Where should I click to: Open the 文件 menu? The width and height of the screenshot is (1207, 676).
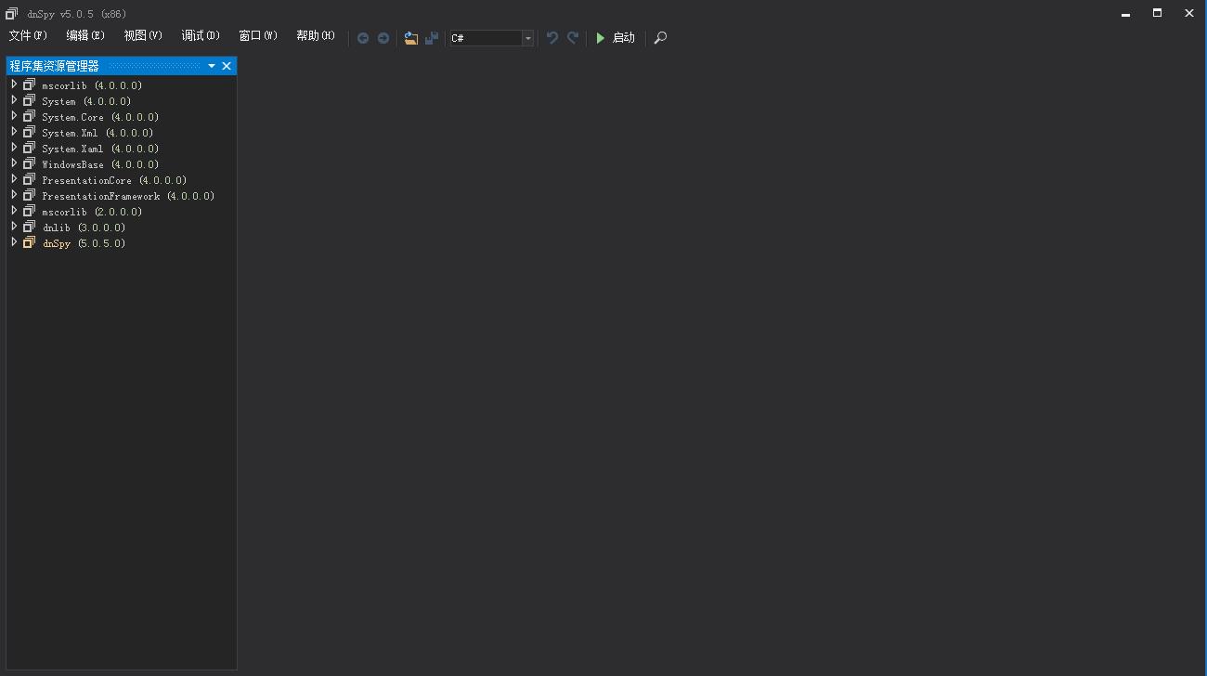click(27, 35)
